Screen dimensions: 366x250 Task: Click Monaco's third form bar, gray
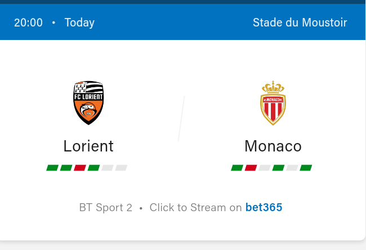pos(265,168)
